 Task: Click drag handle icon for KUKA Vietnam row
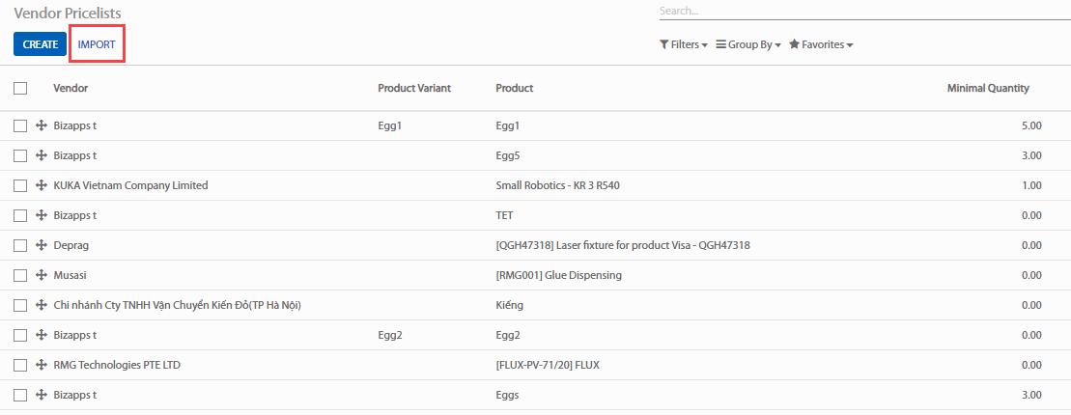(x=42, y=185)
